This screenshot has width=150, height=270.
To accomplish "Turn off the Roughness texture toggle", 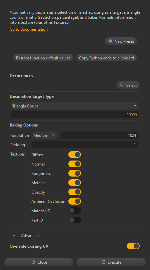I will click(75, 173).
